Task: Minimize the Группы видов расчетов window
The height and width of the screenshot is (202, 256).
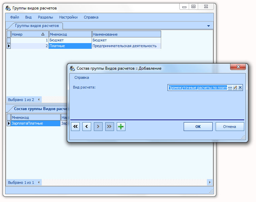Action: coord(184,7)
